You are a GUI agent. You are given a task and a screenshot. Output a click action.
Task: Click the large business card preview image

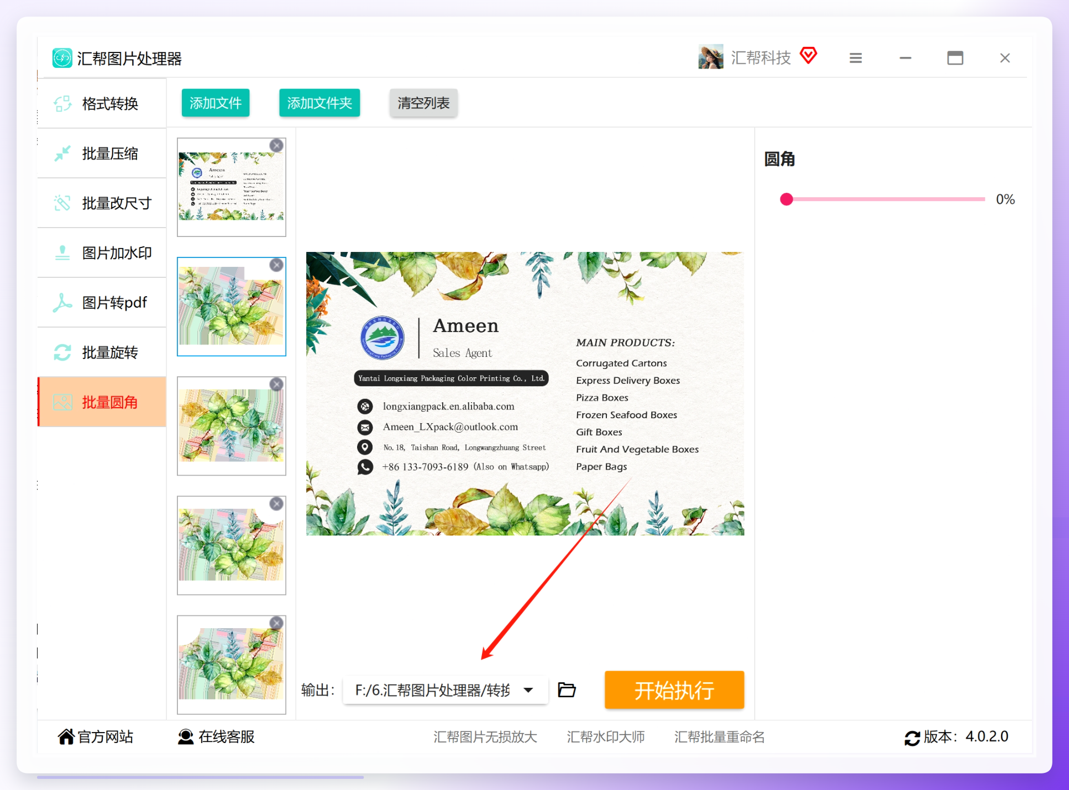pos(525,393)
